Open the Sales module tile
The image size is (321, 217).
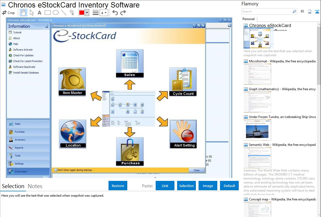pyautogui.click(x=130, y=63)
